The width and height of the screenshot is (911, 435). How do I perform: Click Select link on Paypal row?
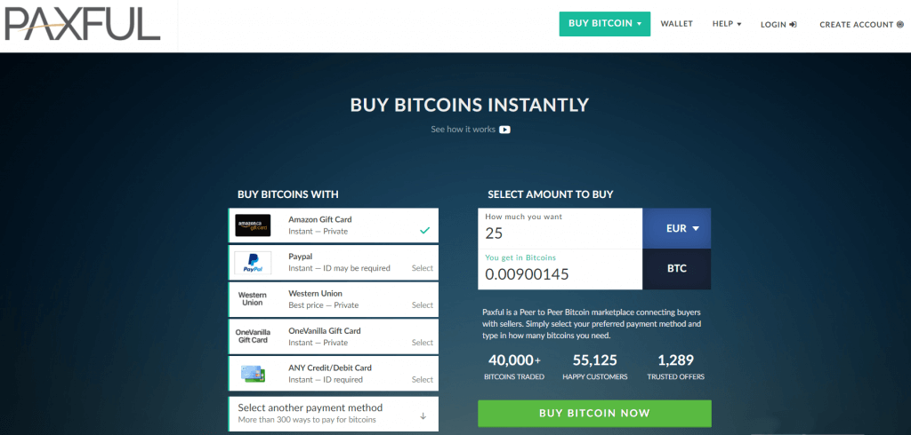(423, 268)
